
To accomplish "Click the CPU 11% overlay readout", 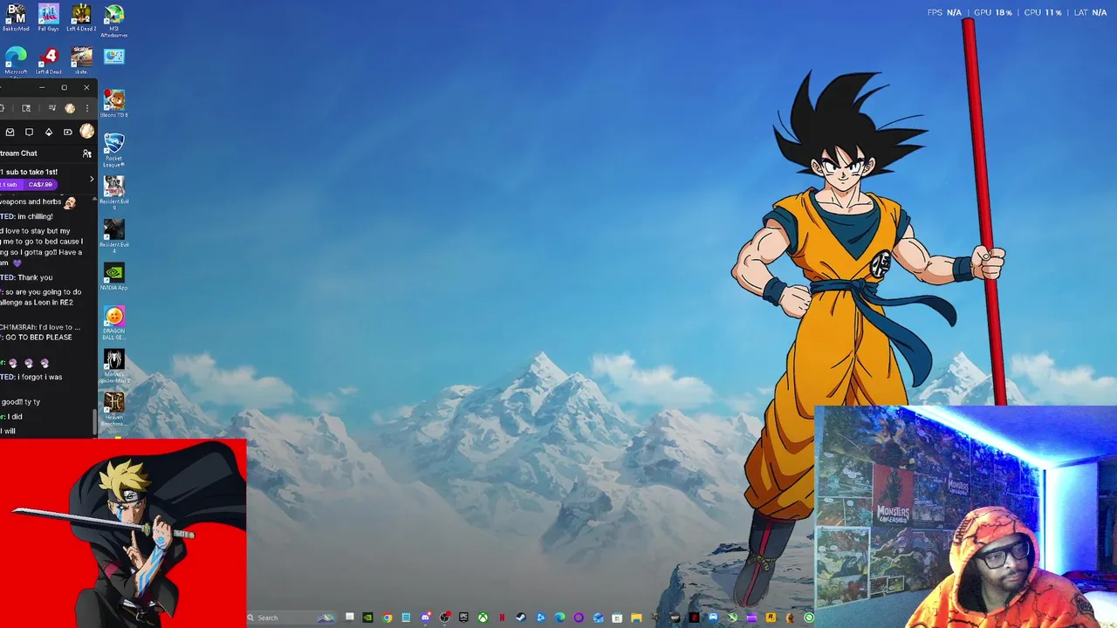I will point(1043,12).
